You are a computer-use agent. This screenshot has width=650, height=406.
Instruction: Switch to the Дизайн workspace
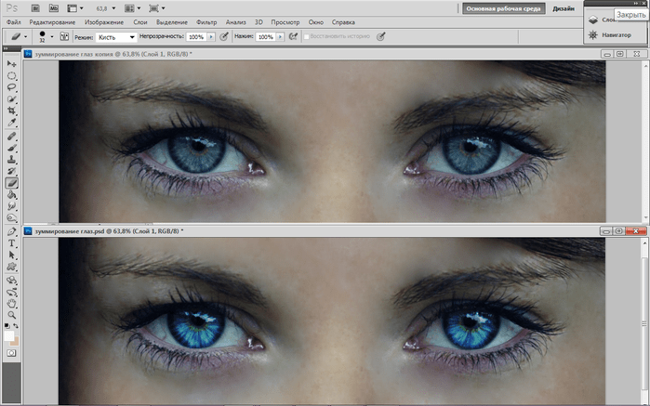[x=564, y=8]
